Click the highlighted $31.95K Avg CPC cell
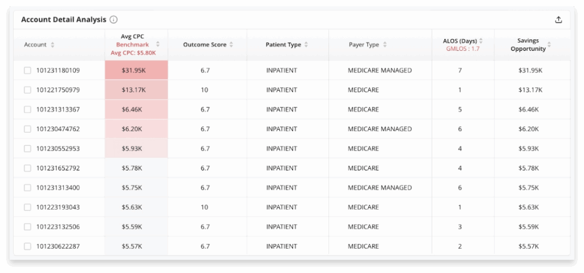Screen dimensions: 584x273 click(136, 71)
